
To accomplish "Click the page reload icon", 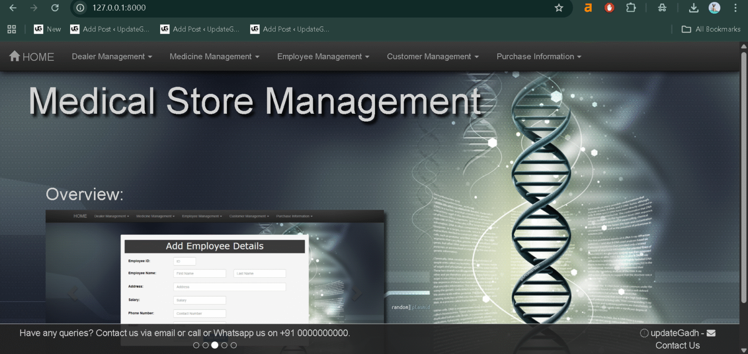I will [x=55, y=8].
